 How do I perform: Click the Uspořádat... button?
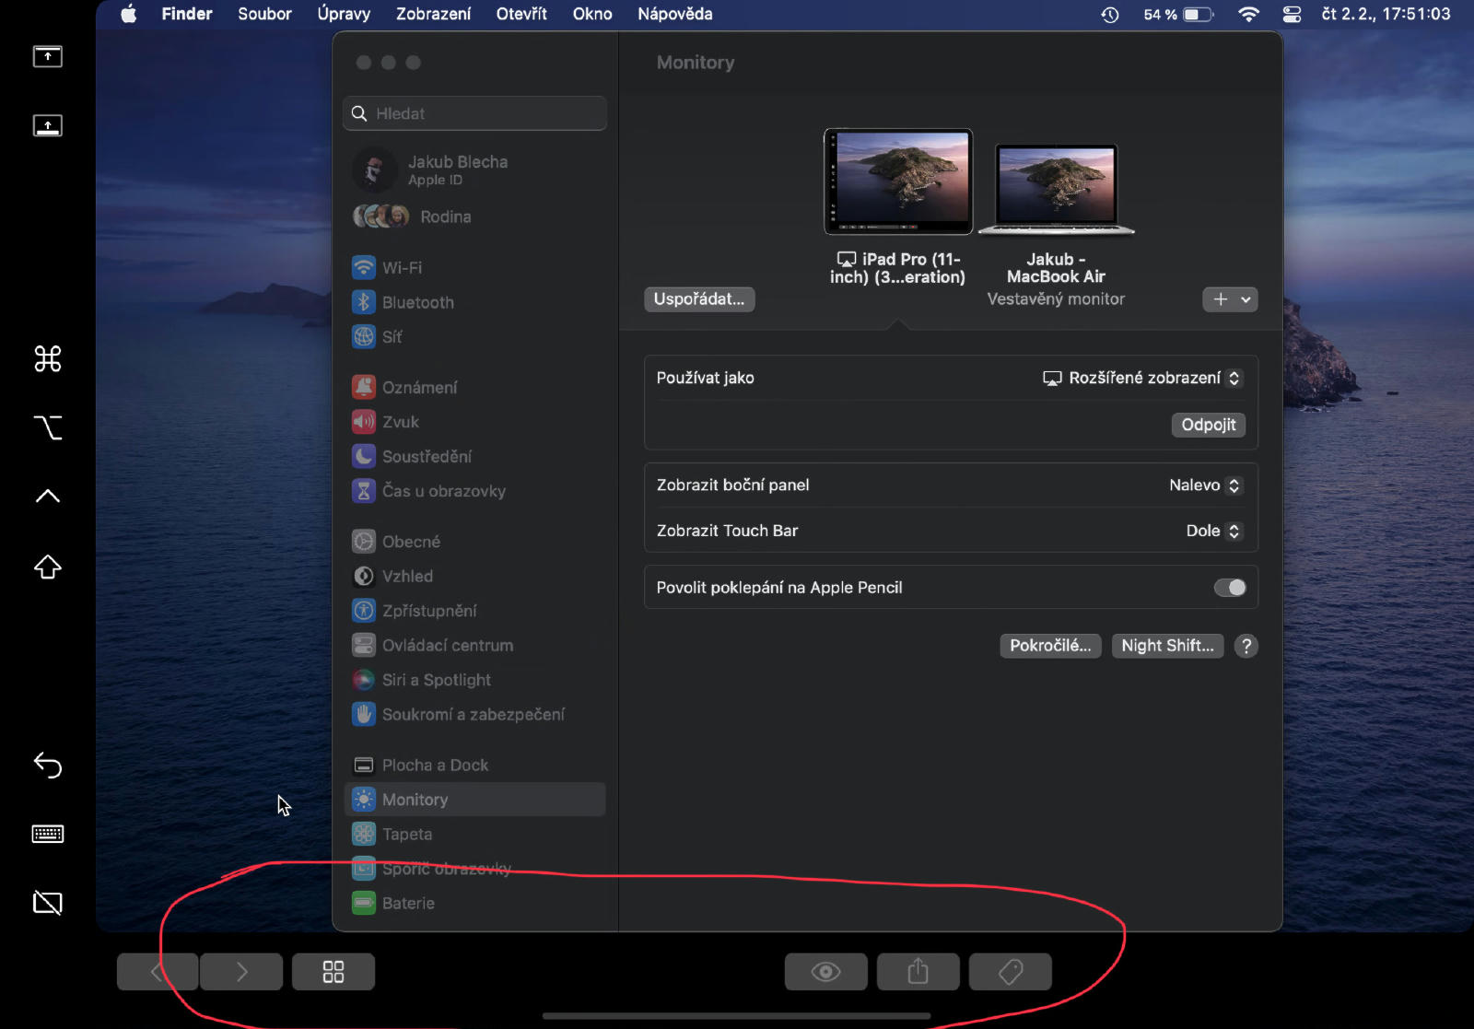699,299
